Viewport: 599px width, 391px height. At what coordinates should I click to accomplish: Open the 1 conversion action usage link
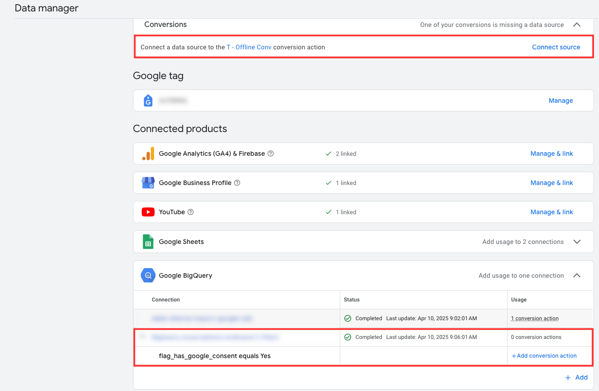(x=535, y=318)
